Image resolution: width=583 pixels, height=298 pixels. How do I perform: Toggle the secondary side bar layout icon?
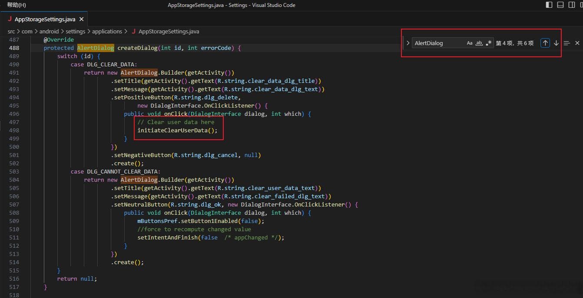pyautogui.click(x=571, y=5)
